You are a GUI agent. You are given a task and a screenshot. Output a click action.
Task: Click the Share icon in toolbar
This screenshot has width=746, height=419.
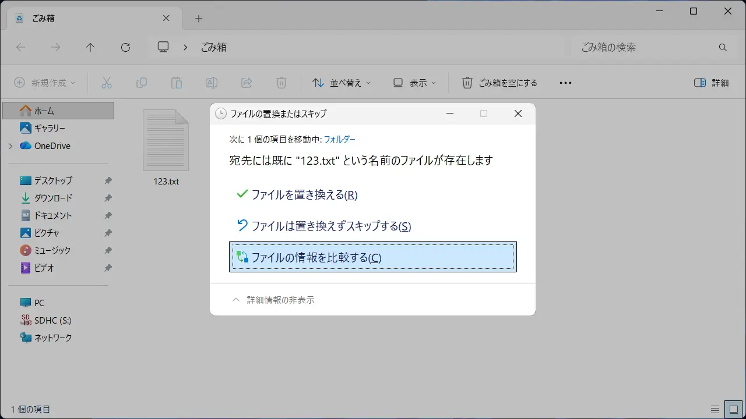246,83
